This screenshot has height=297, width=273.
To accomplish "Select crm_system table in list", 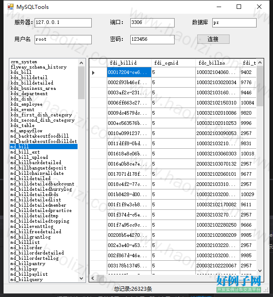I will (x=43, y=62).
